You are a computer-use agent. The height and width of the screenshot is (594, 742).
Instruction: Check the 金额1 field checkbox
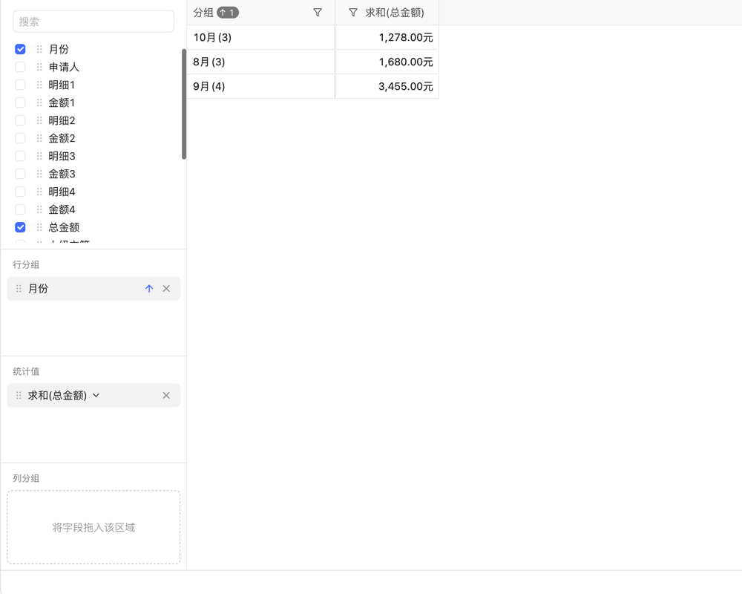point(20,102)
